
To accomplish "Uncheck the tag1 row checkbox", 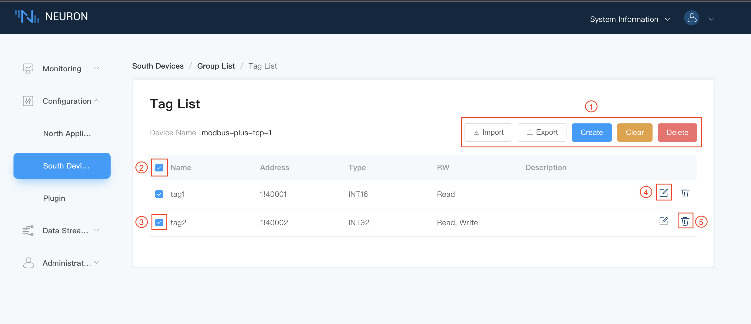I will (159, 194).
